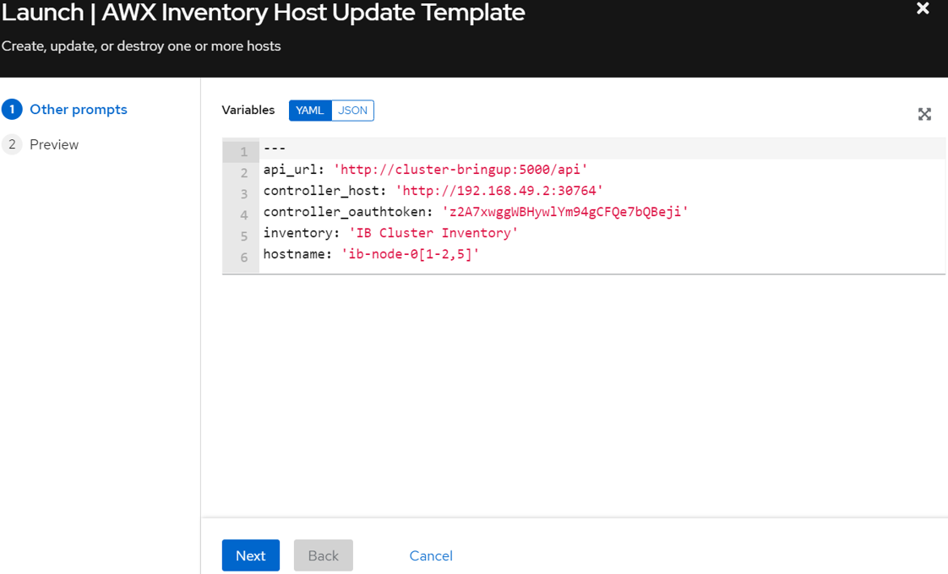Click line number 6 in the gutter

[244, 257]
